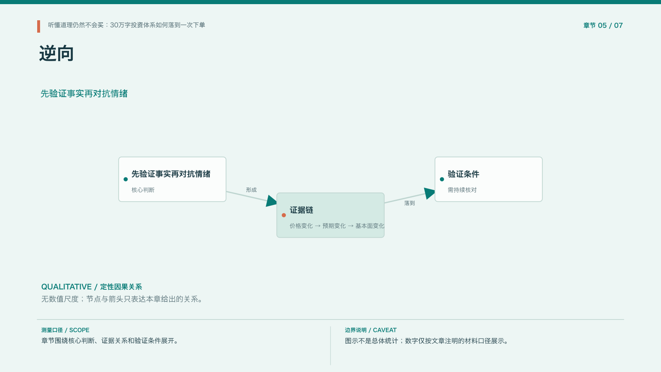The height and width of the screenshot is (372, 661).
Task: Select the 需持续核对 sublabel
Action: 462,190
